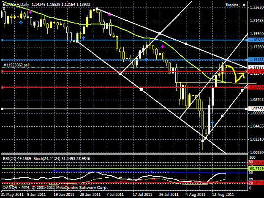Click the right handle of 1.15158 line
The height and width of the screenshot is (198, 264).
246,60
